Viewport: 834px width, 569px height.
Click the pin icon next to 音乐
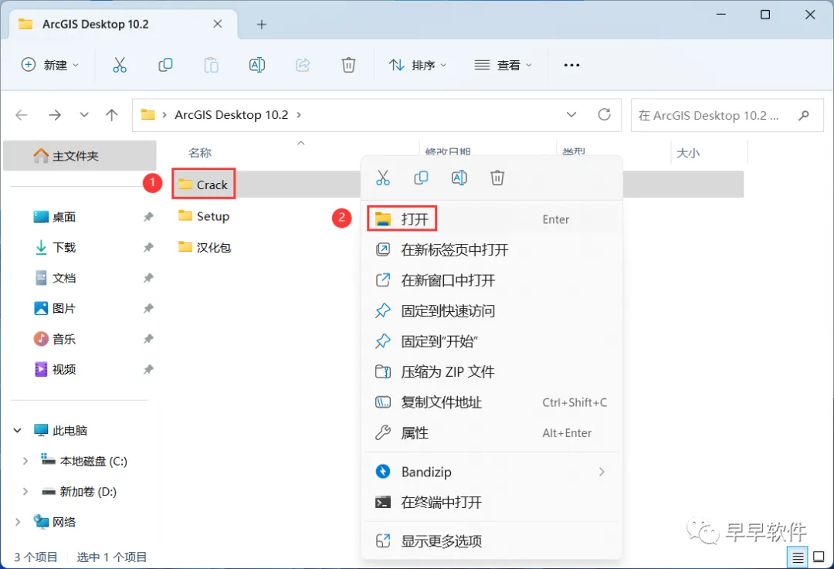point(148,339)
